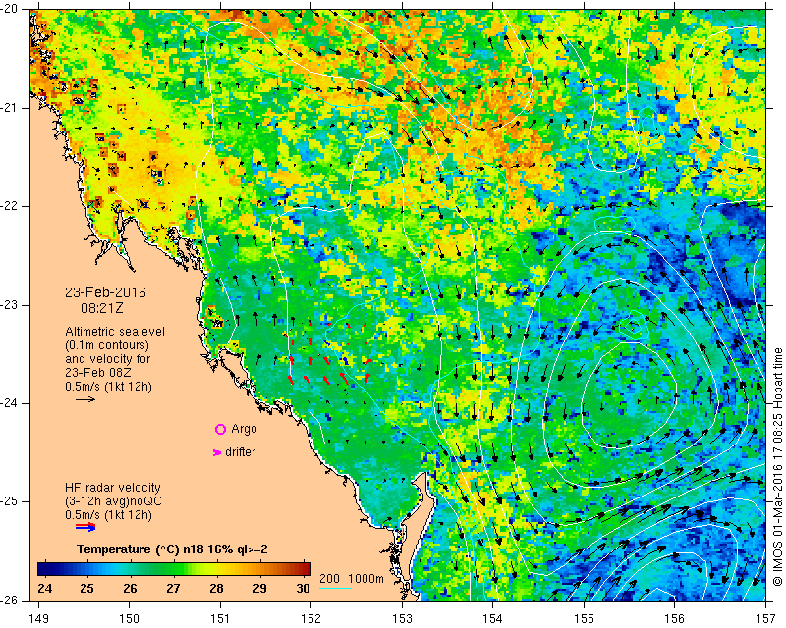The image size is (786, 628).
Task: Click the longitude axis label '157'
Action: [766, 619]
